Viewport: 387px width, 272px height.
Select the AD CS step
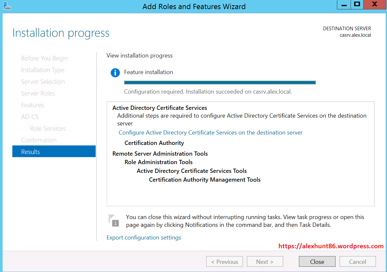click(x=30, y=117)
